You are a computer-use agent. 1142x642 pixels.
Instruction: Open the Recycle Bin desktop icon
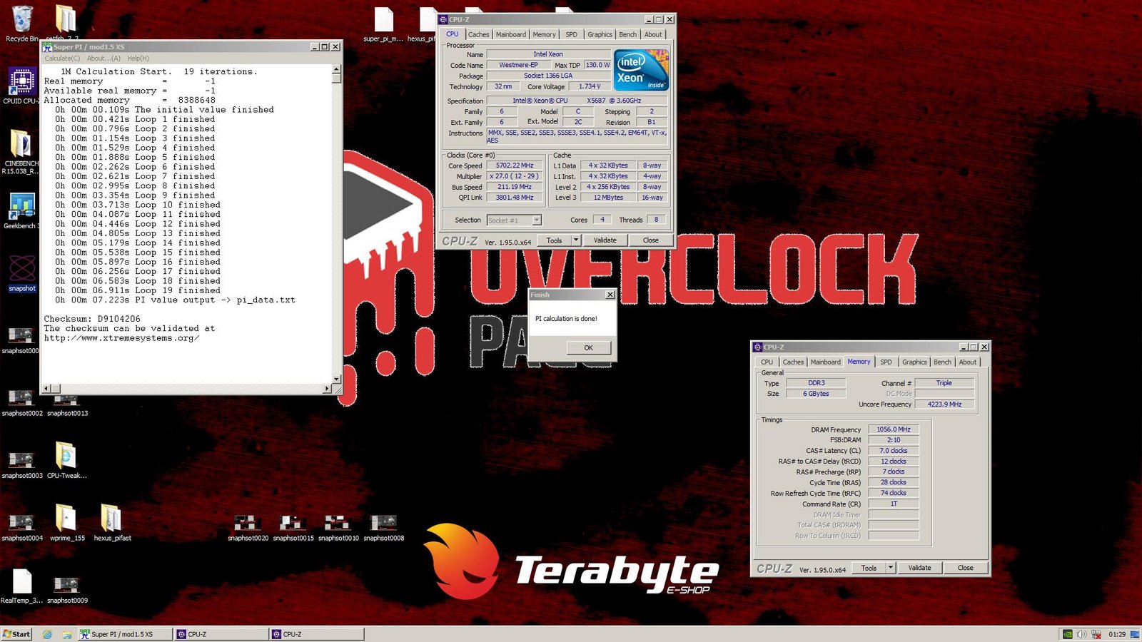coord(21,20)
